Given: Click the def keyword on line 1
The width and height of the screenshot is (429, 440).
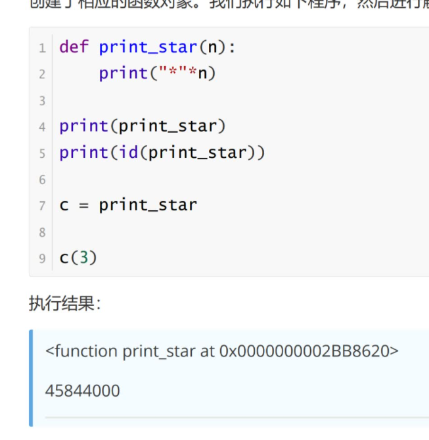Looking at the screenshot, I should pyautogui.click(x=74, y=47).
